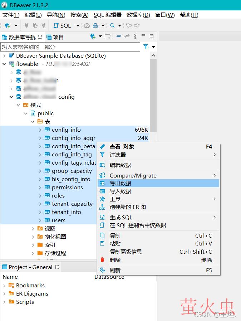Open the Compare/Migrate submenu

click(158, 175)
